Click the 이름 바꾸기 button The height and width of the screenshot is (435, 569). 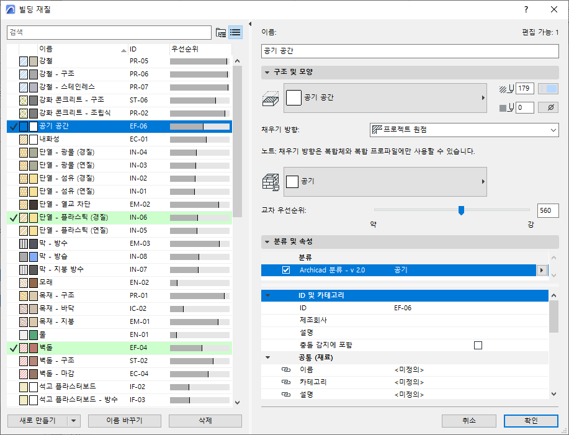(125, 421)
